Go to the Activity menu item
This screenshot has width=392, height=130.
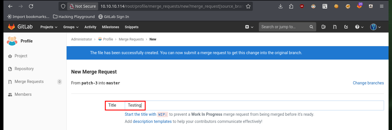tap(90, 27)
